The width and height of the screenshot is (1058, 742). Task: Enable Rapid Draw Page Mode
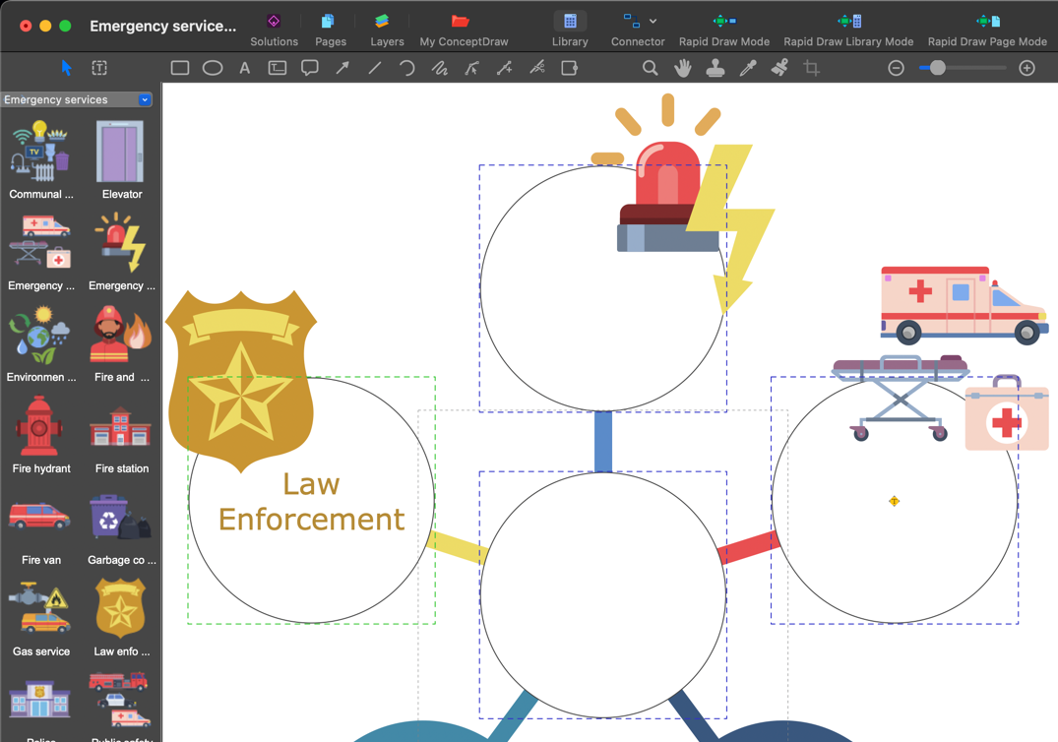(x=987, y=31)
